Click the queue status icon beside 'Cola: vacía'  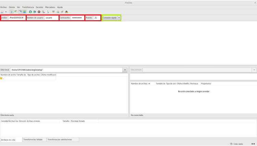pos(231,144)
